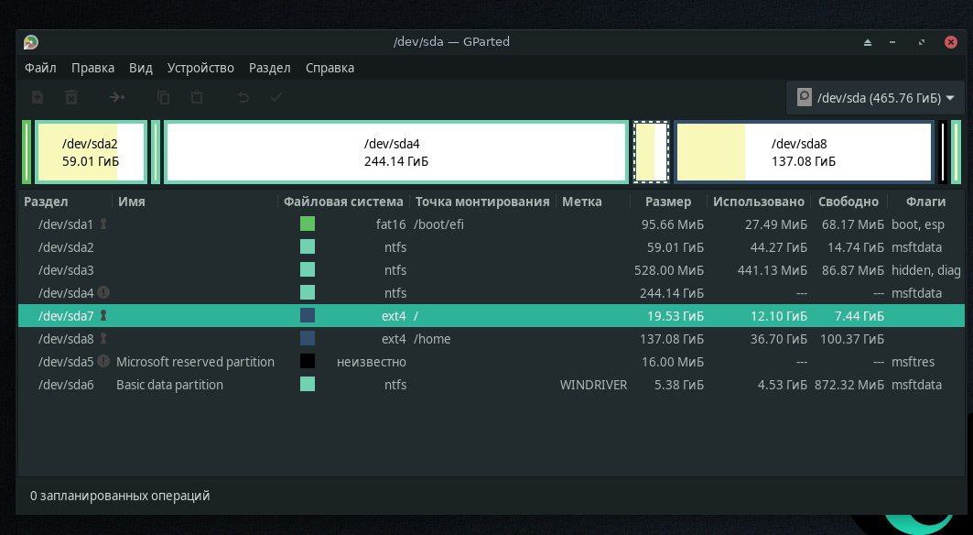Viewport: 973px width, 535px height.
Task: Click the Apply operations checkmark icon
Action: pos(276,97)
